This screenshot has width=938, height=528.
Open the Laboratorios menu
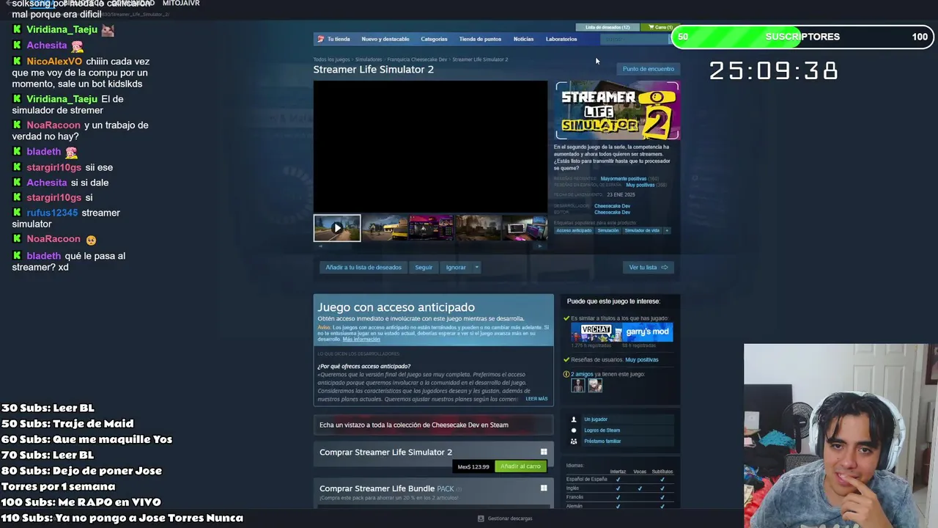561,39
